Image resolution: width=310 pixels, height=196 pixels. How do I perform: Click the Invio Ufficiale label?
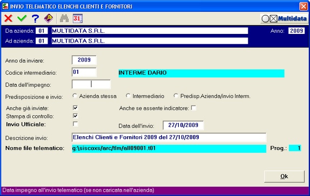click(26, 124)
